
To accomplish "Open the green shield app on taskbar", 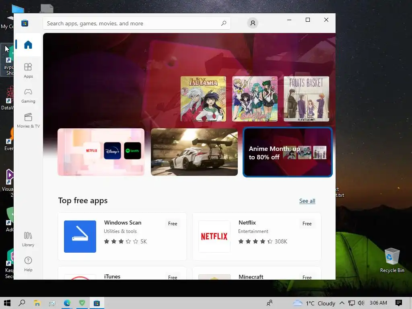I will (x=82, y=303).
